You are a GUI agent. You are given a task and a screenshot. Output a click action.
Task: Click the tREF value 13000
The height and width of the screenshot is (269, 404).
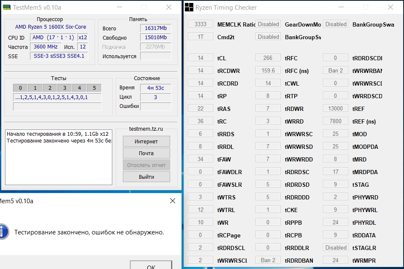[x=336, y=108]
